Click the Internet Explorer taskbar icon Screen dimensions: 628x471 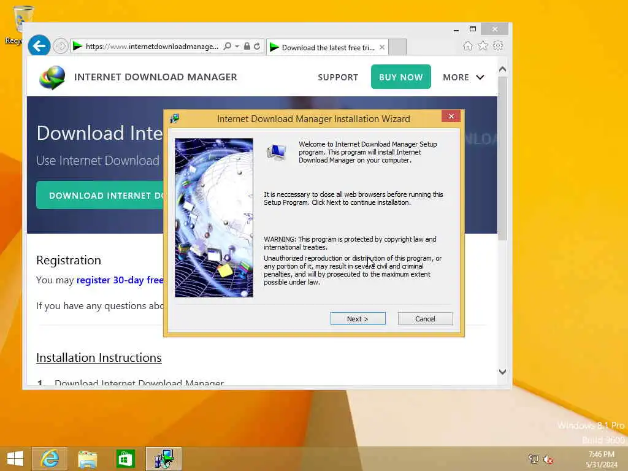pos(50,459)
